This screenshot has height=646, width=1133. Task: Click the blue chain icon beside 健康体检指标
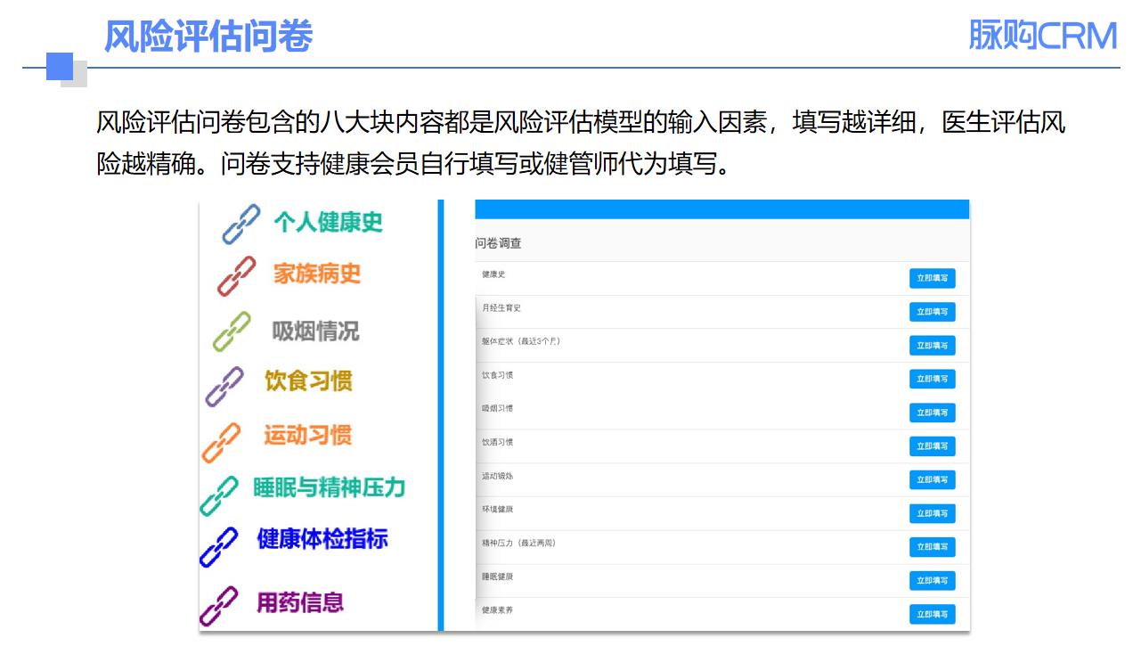[x=219, y=546]
